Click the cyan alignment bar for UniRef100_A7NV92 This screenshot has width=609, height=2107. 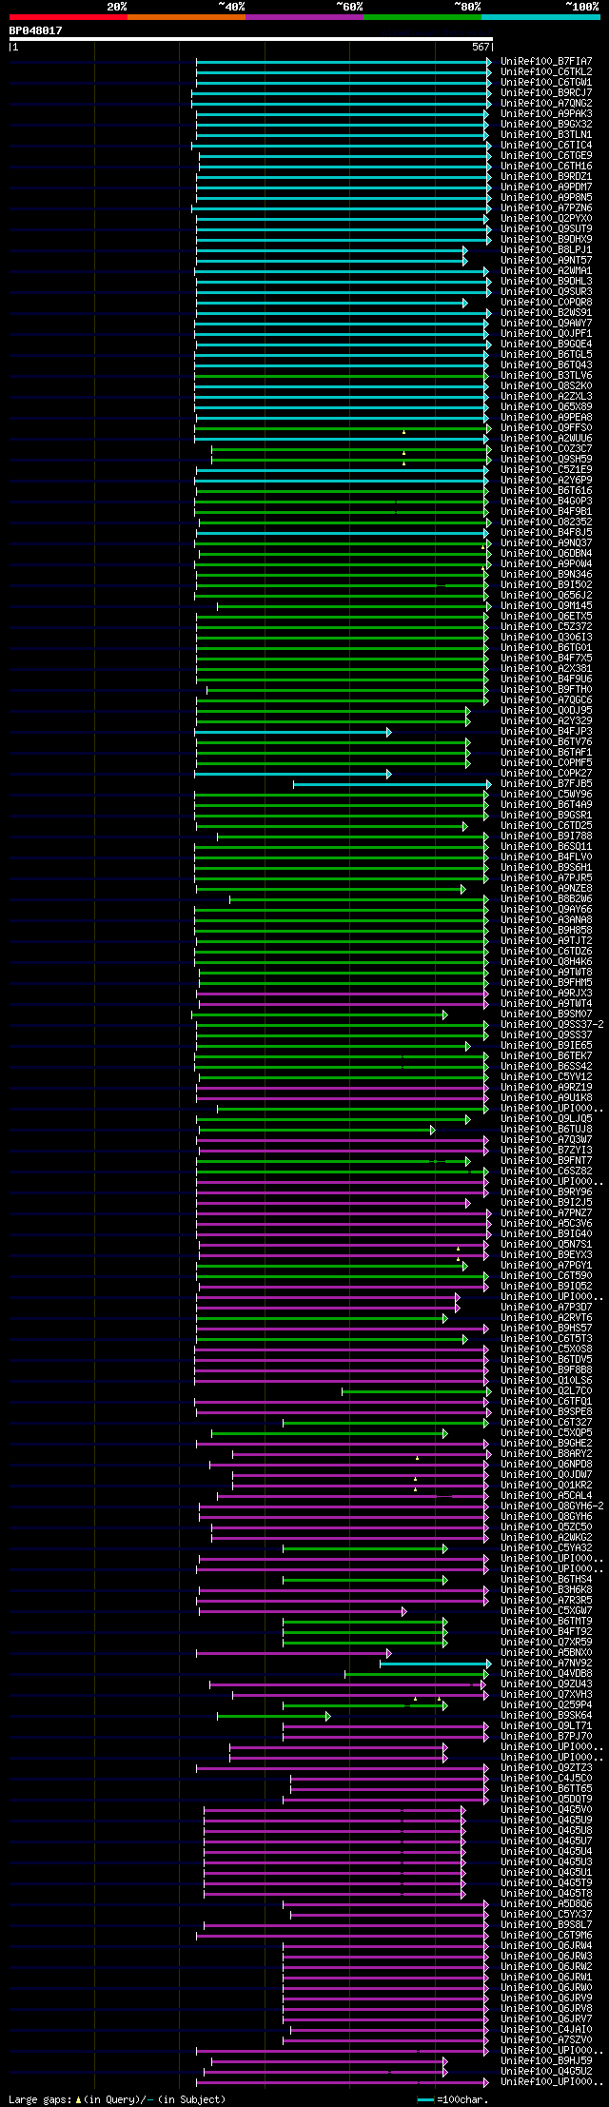coord(435,1663)
